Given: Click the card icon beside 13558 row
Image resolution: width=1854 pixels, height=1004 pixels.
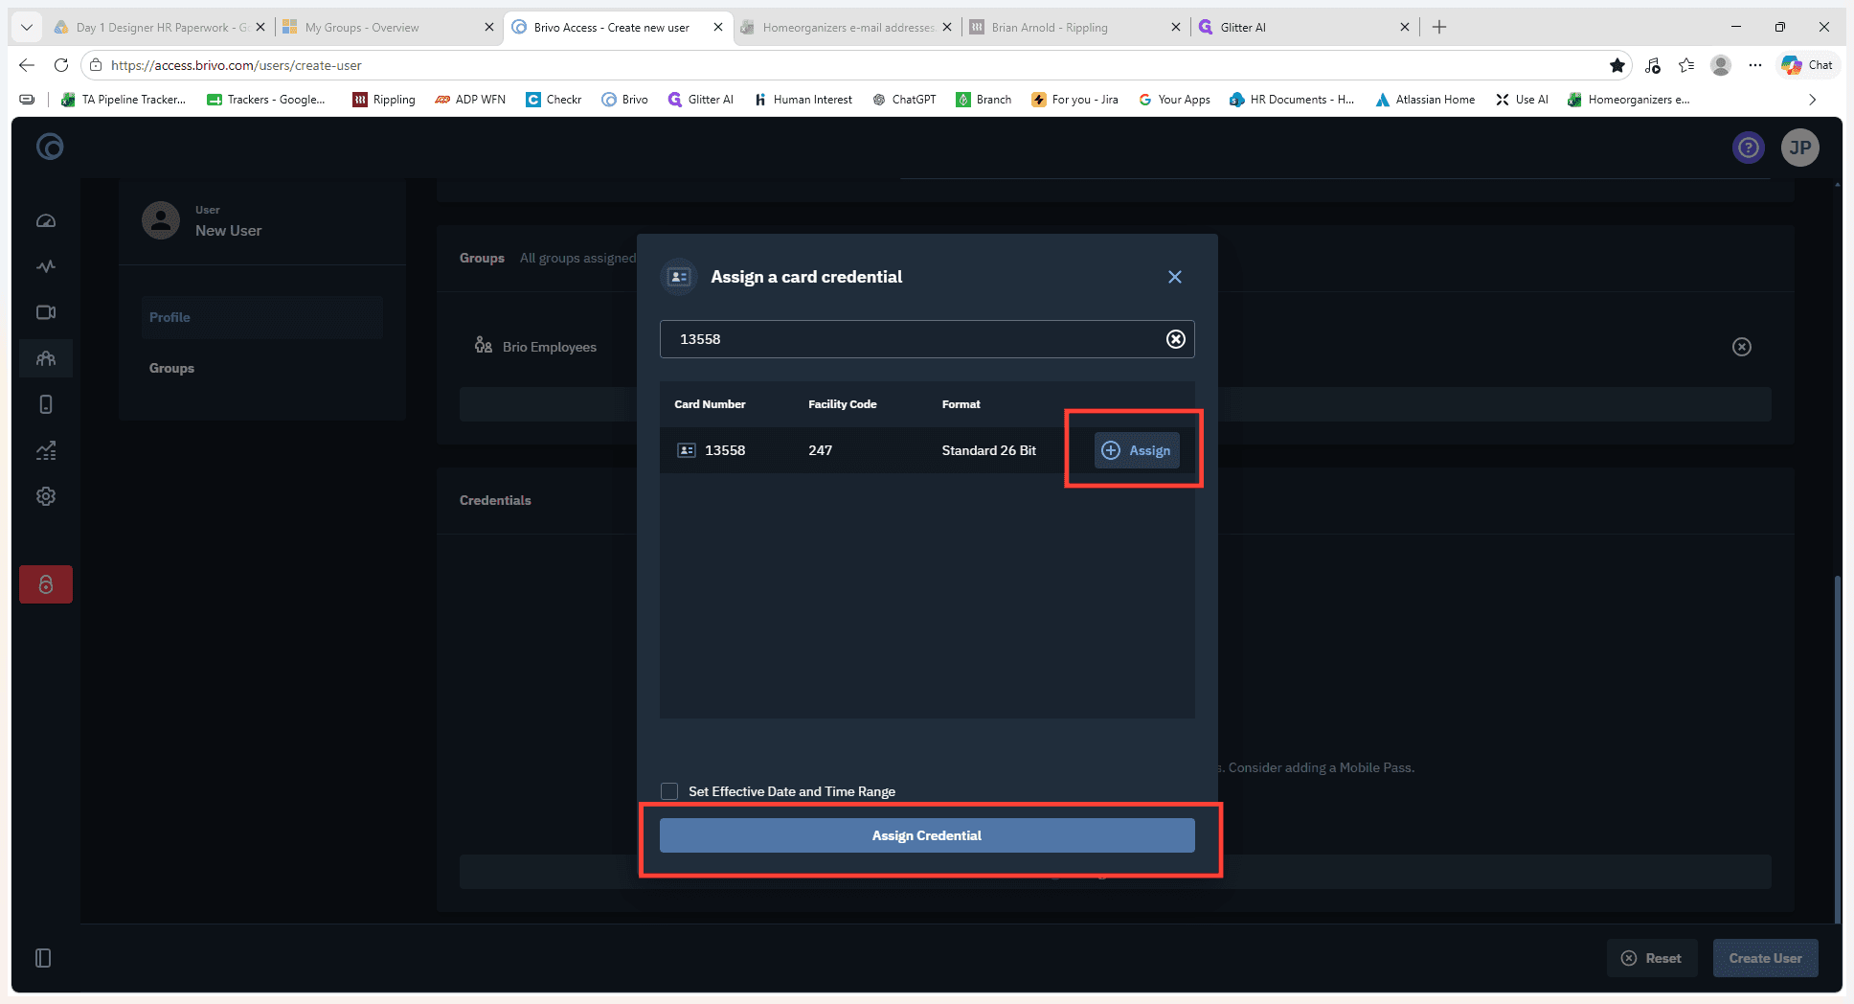Looking at the screenshot, I should tap(687, 450).
